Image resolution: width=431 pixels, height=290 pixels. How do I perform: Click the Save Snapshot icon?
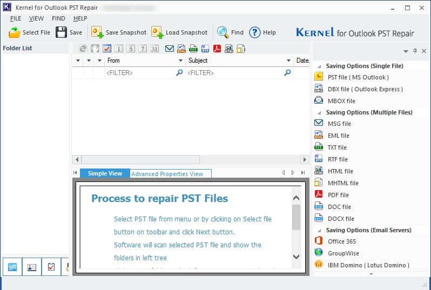coord(97,32)
